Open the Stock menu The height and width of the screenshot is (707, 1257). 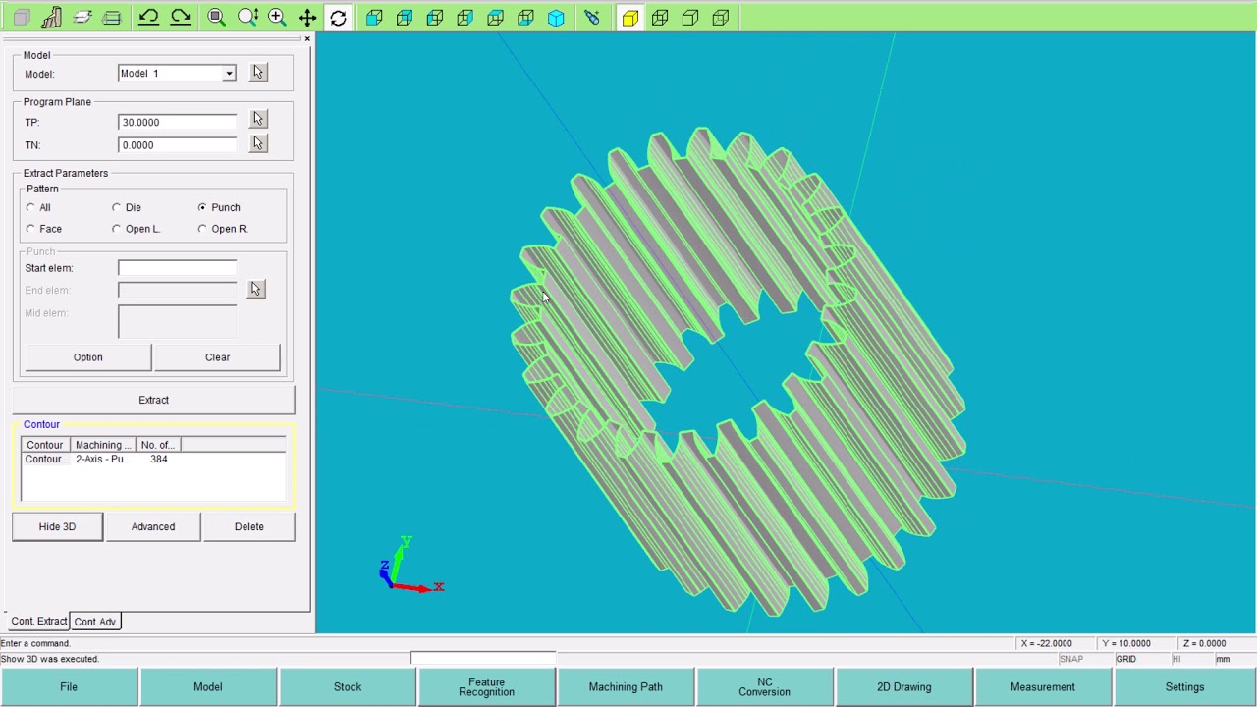click(x=348, y=687)
